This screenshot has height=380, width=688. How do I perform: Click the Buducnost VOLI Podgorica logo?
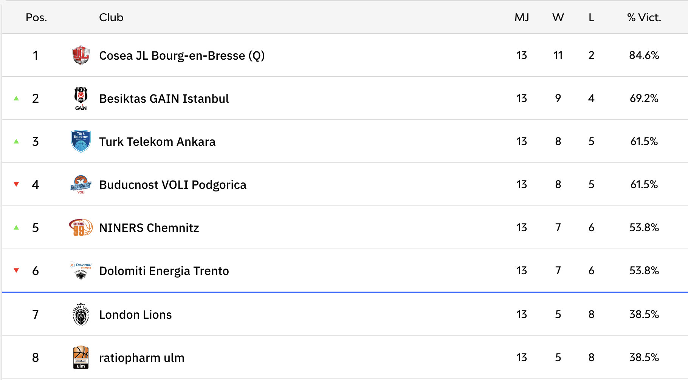tap(81, 184)
